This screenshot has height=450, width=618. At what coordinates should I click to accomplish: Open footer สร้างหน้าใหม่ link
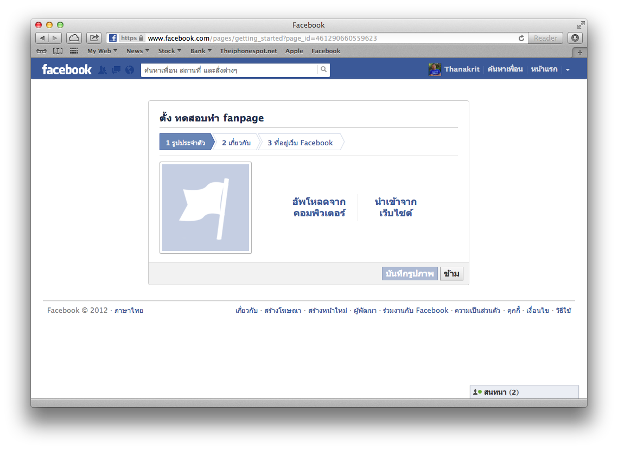328,311
